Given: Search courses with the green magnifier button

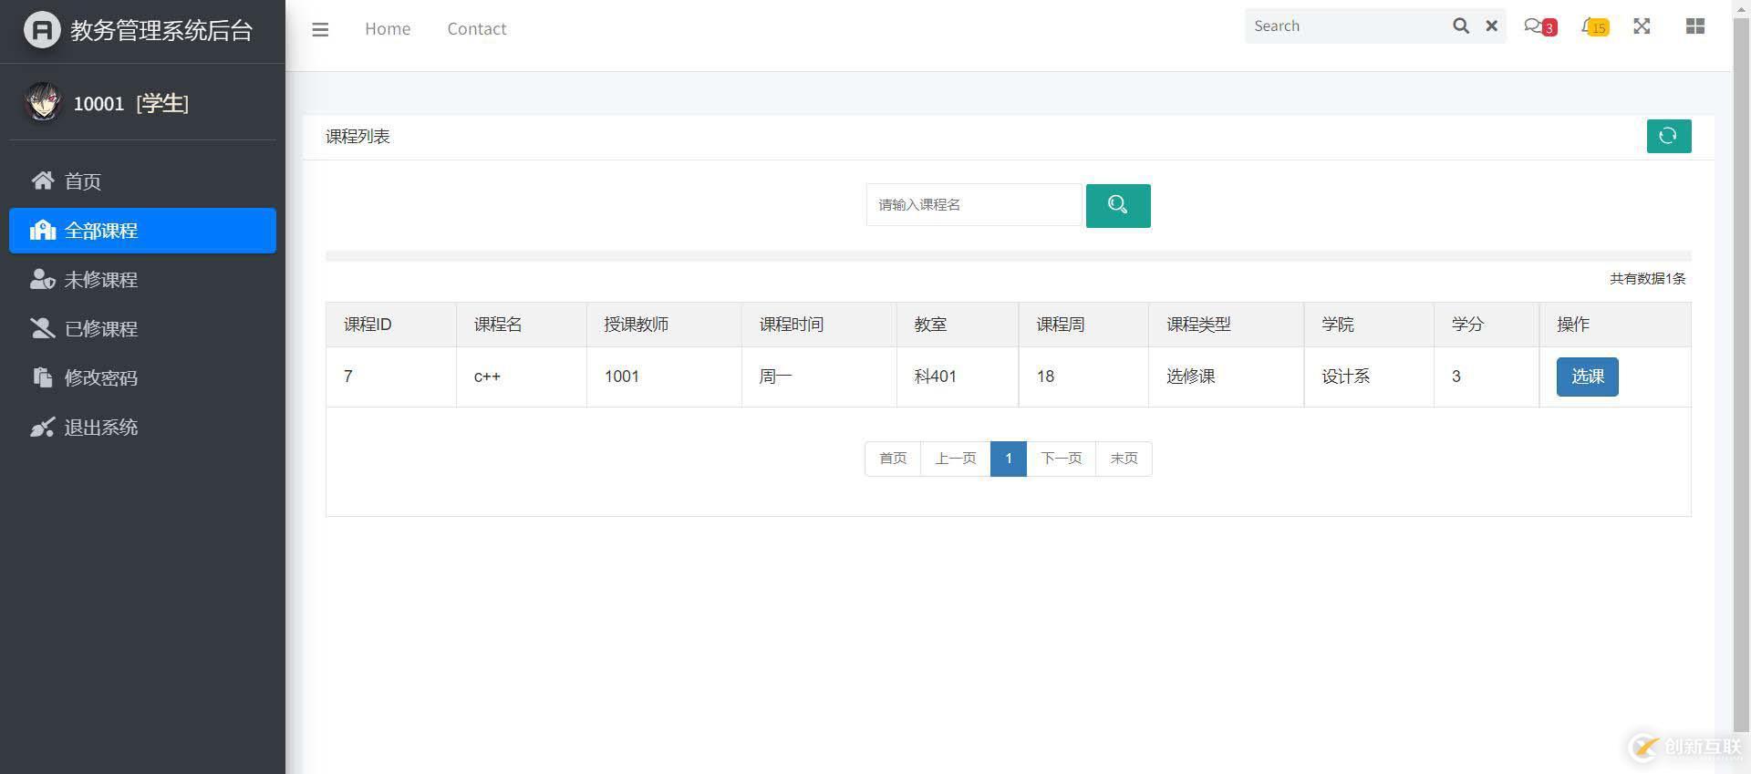Looking at the screenshot, I should 1118,205.
